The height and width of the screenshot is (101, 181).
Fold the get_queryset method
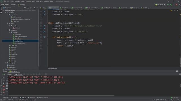(47, 37)
